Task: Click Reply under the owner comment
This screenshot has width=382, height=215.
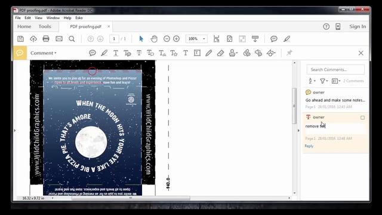Action: [309, 146]
